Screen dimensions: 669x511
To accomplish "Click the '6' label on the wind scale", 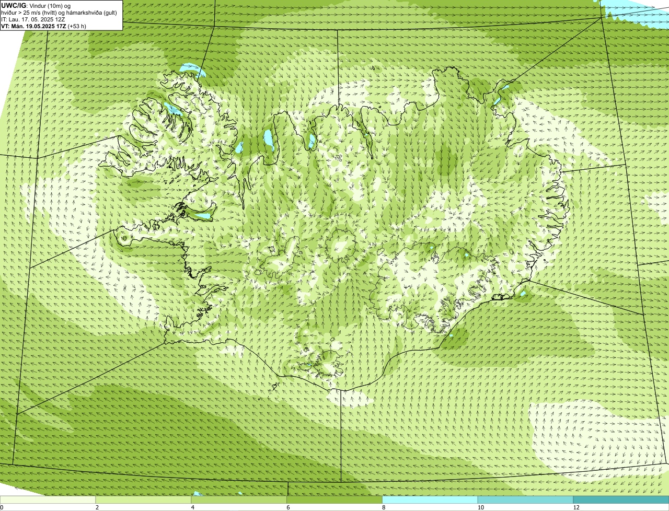I will pos(288,507).
